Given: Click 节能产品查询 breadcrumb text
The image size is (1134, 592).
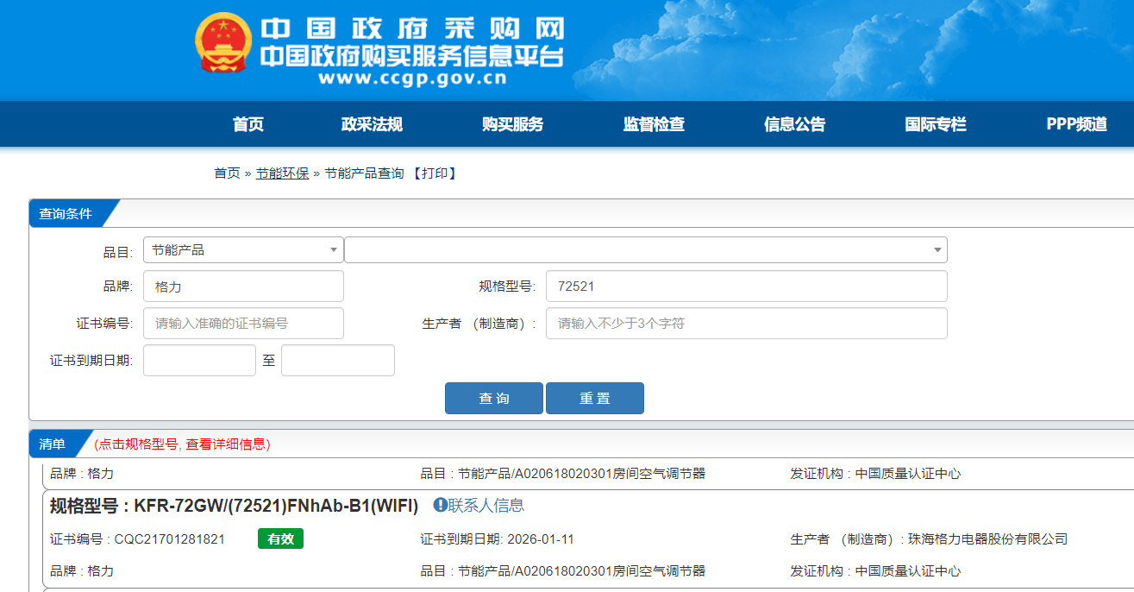Looking at the screenshot, I should coord(364,173).
